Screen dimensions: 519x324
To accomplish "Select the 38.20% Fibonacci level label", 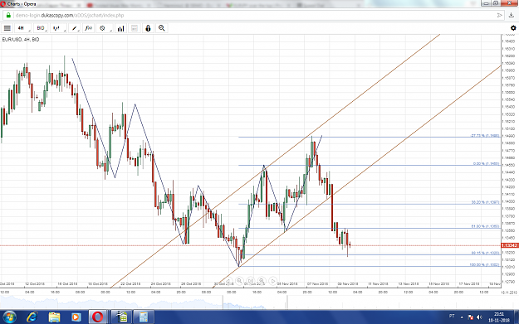I will coord(485,202).
